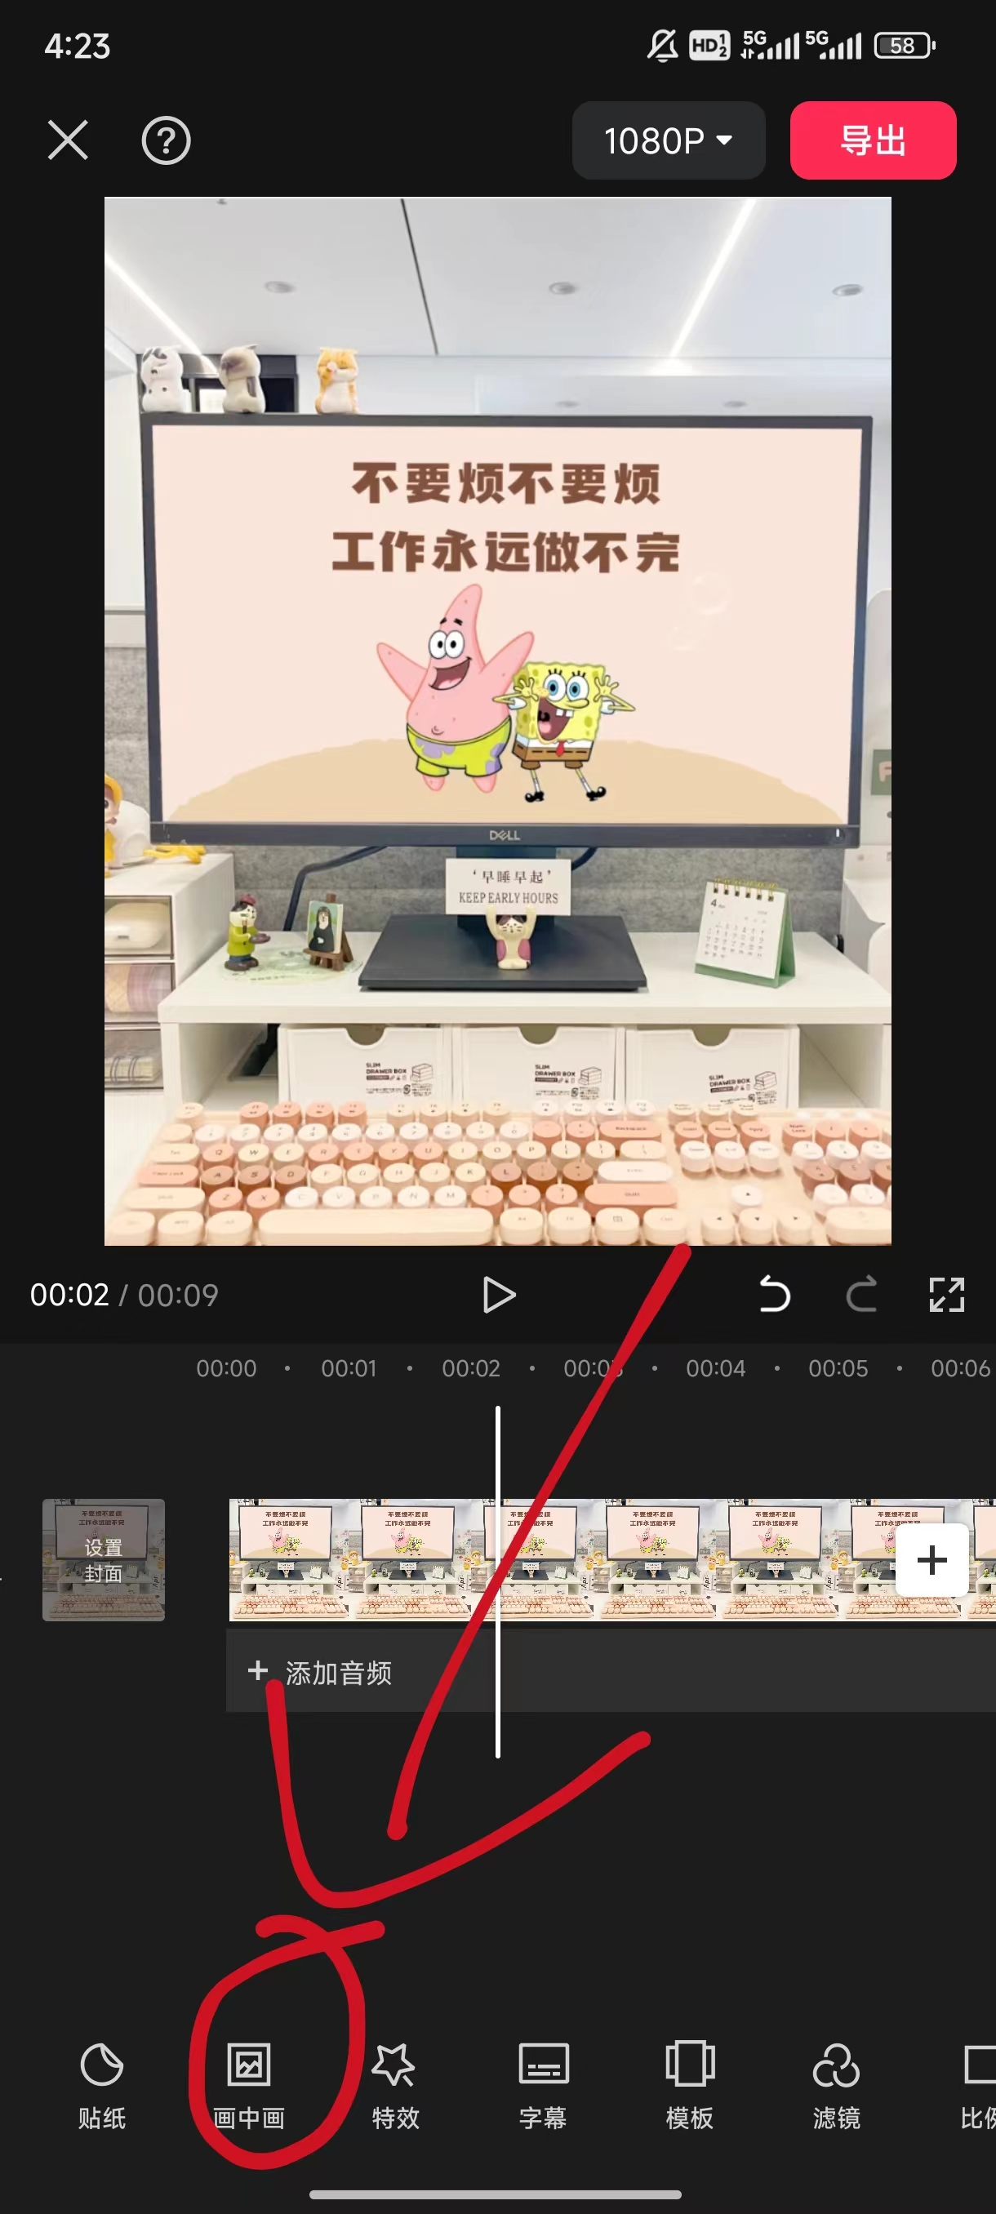Image resolution: width=996 pixels, height=2214 pixels.
Task: Open the 字幕 subtitles tool
Action: (x=542, y=2085)
